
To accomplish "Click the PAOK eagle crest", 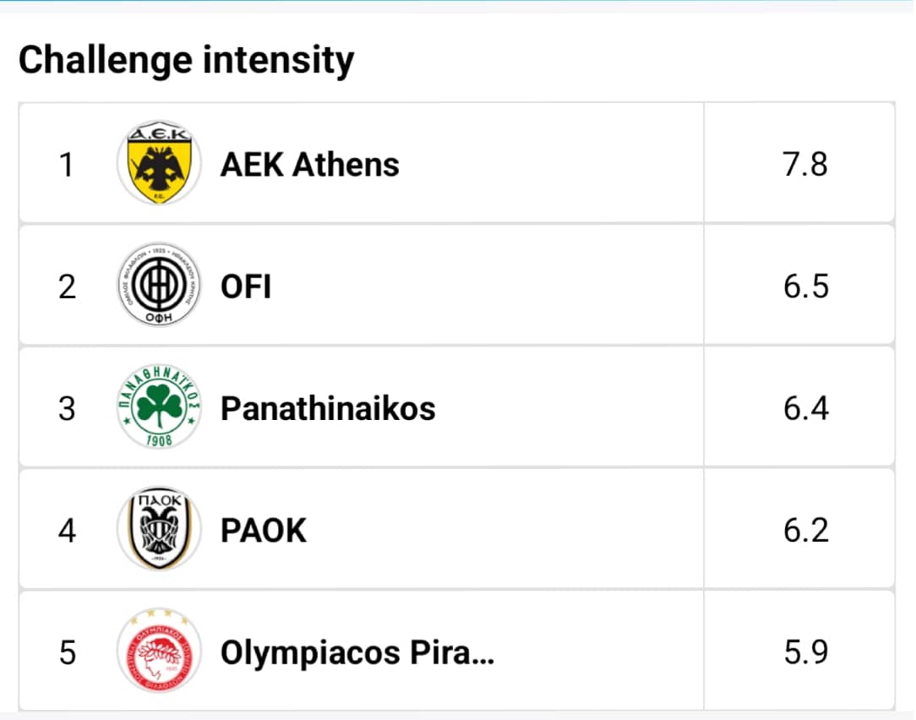I will coord(159,530).
